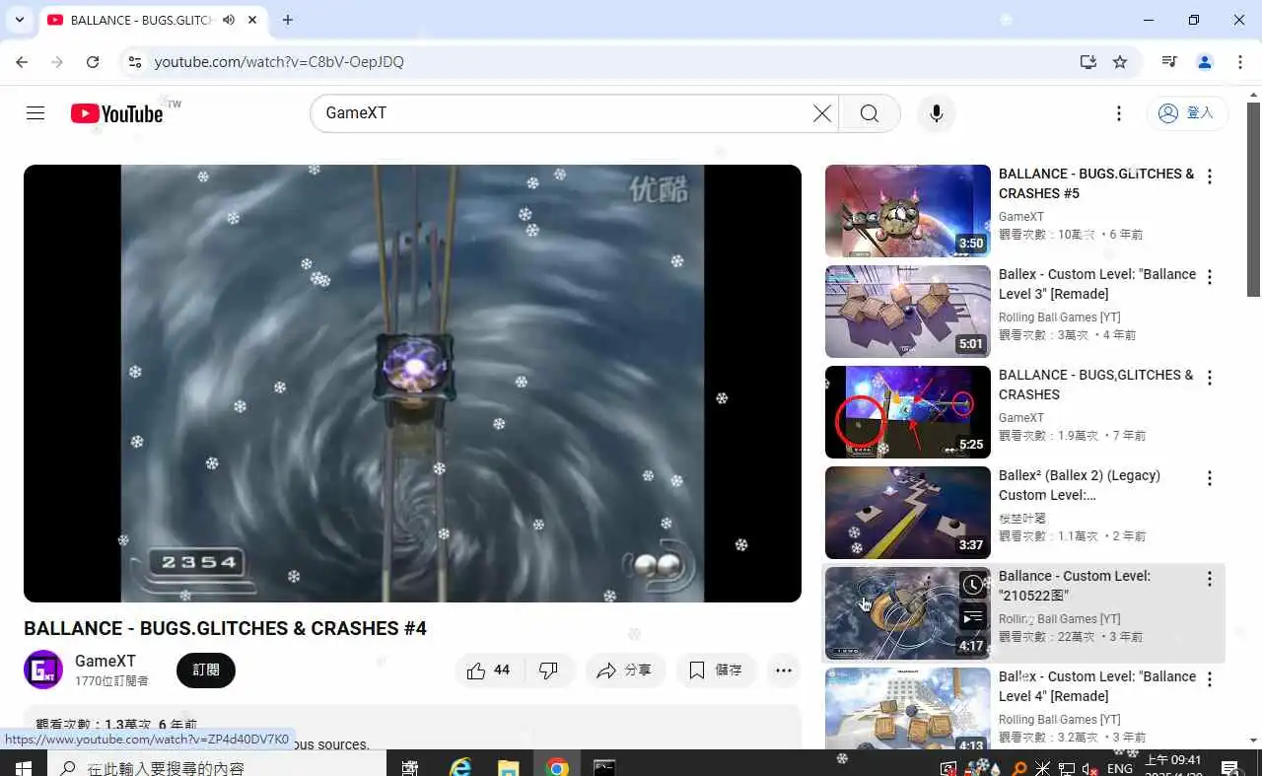
Task: Open menu for Ballex² Legacy video
Action: tap(1210, 478)
